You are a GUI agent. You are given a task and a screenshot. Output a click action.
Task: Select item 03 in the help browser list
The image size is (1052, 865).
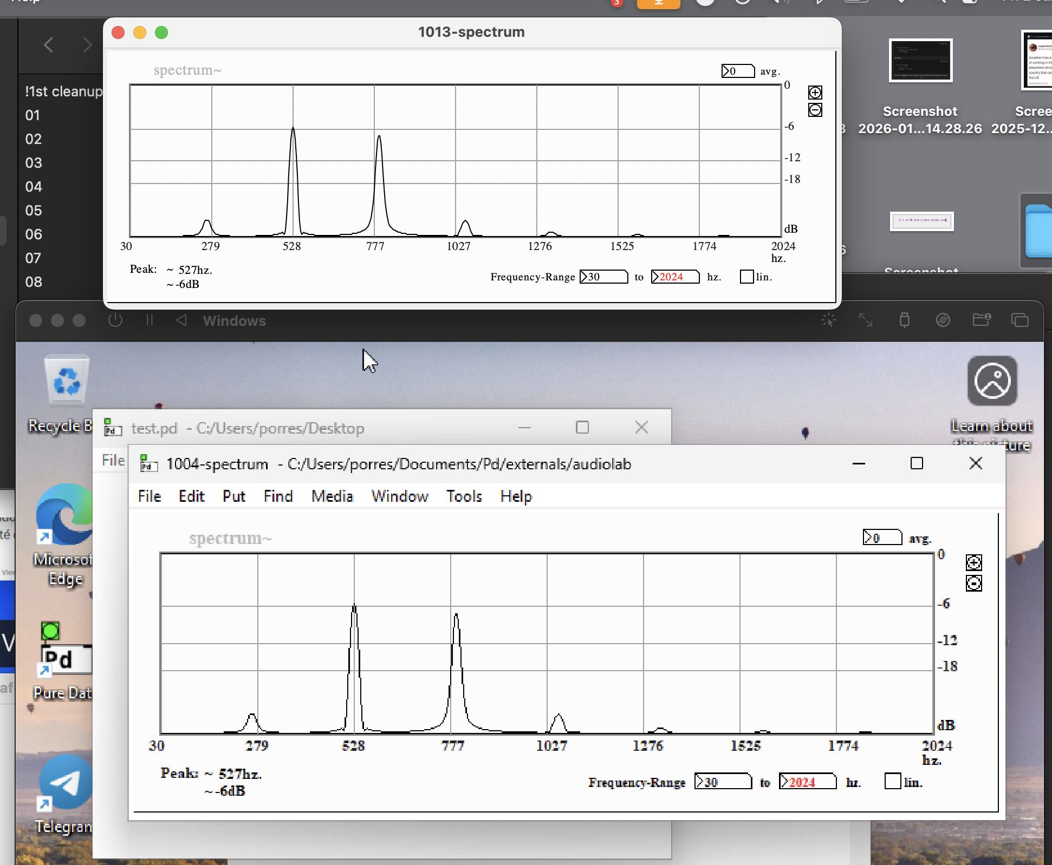[34, 163]
